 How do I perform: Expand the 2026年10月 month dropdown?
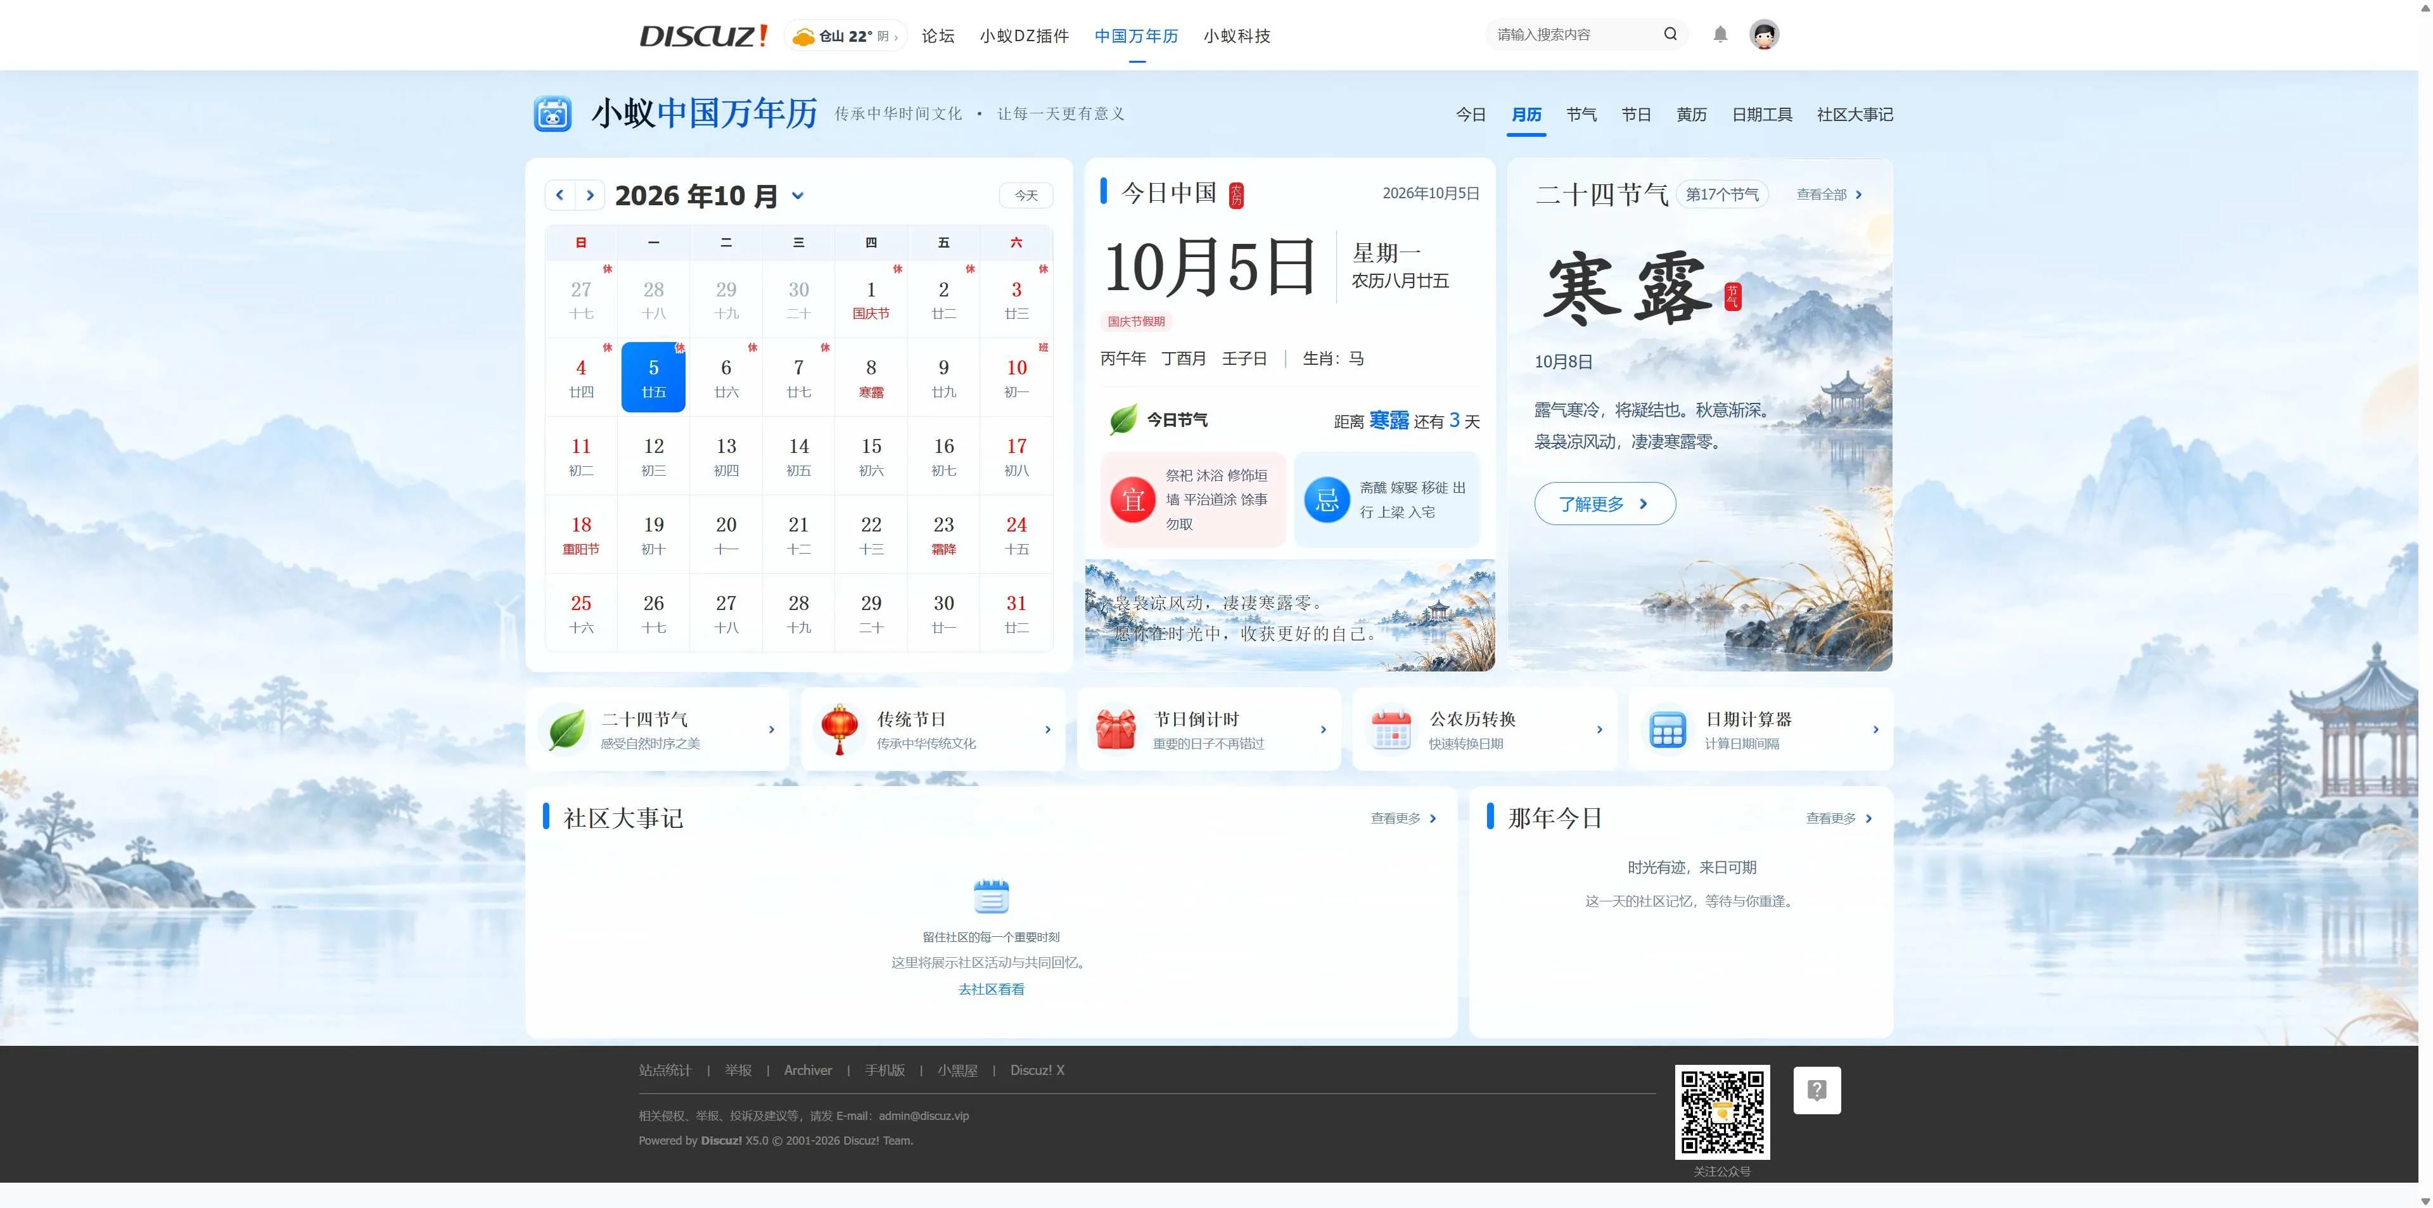pos(797,196)
